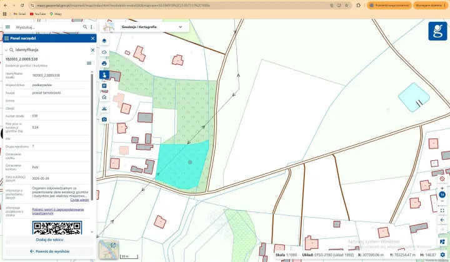The image size is (450, 262).
Task: Open Pobierz raport o zagospodarowaniu przestrzennym link
Action: (58, 211)
